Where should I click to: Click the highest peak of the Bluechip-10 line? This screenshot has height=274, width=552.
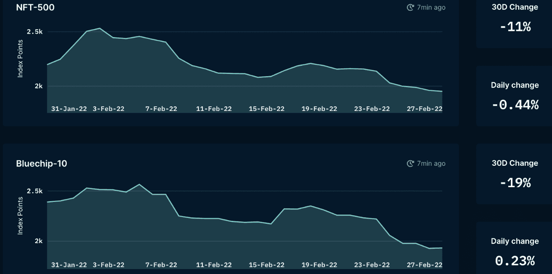pyautogui.click(x=139, y=184)
